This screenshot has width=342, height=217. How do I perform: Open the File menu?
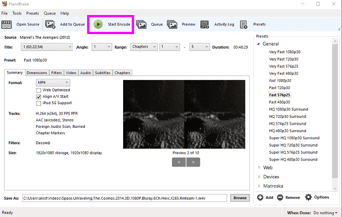point(5,13)
